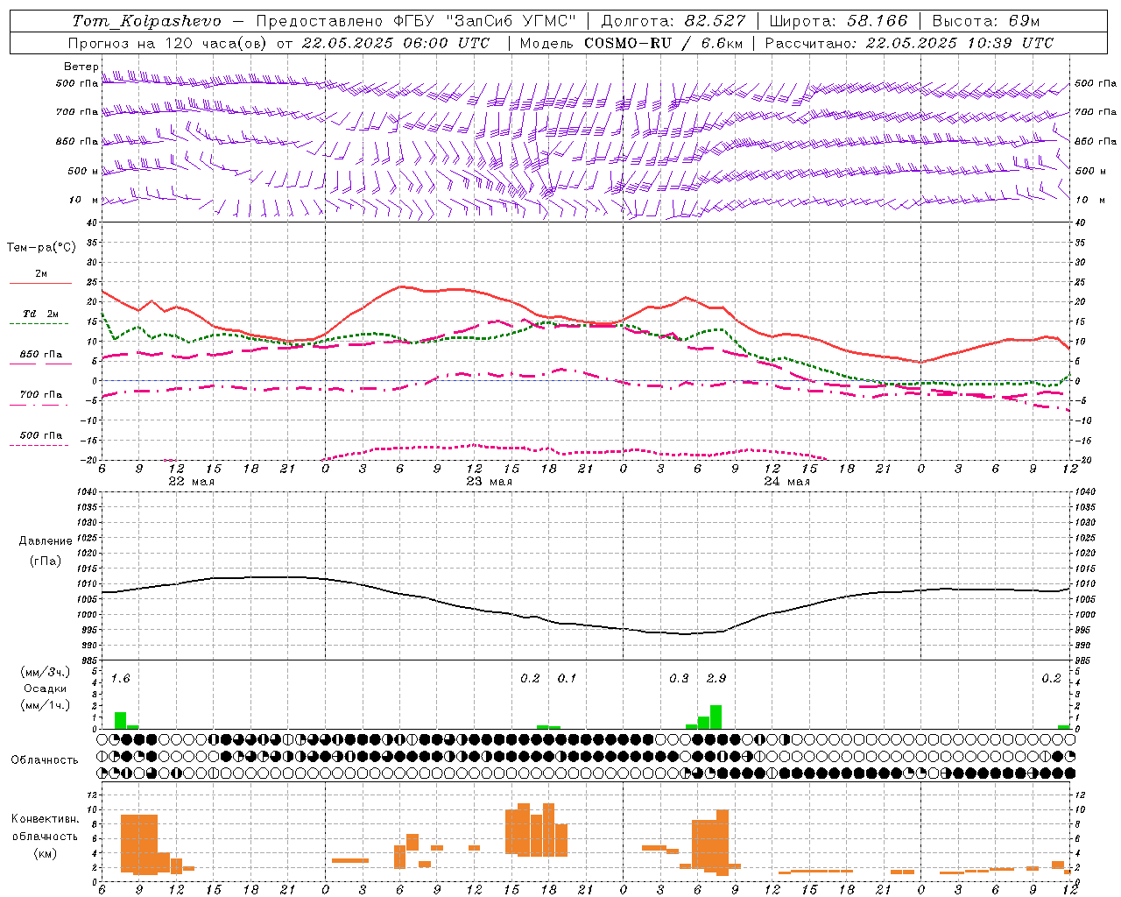
Task: Click the Давление panel label
Action: point(45,541)
